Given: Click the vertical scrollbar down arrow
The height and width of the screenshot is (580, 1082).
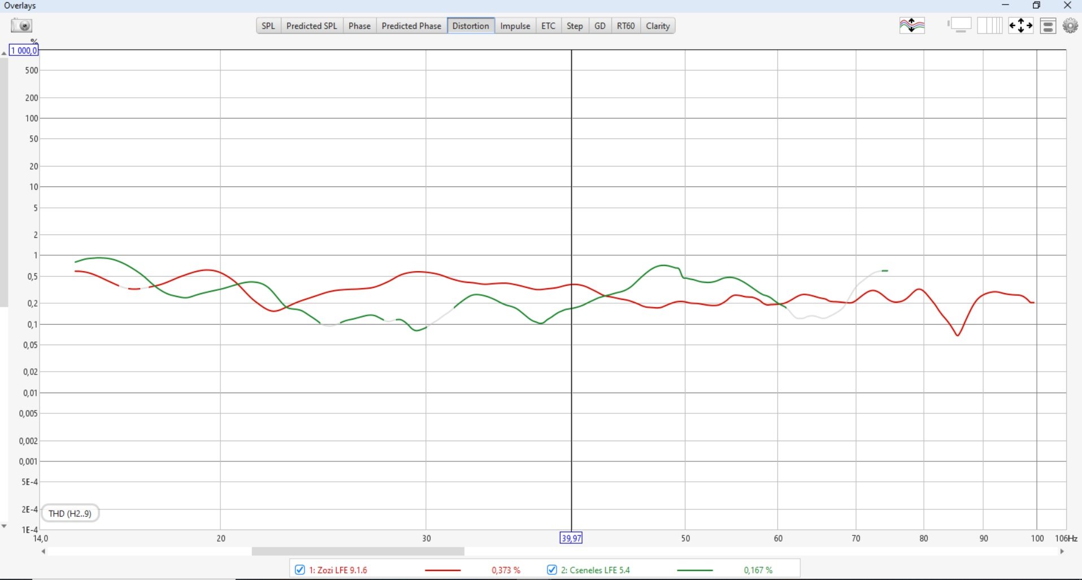Looking at the screenshot, I should tap(4, 526).
